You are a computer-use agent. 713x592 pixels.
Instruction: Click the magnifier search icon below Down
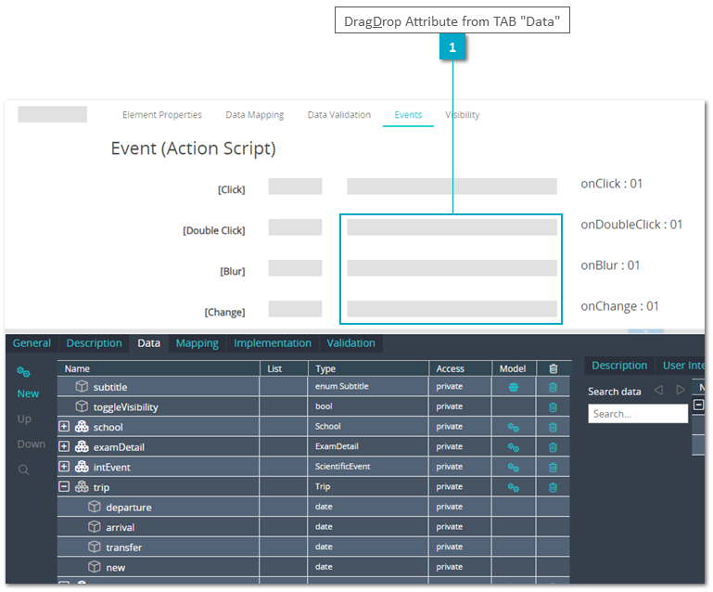[x=24, y=470]
